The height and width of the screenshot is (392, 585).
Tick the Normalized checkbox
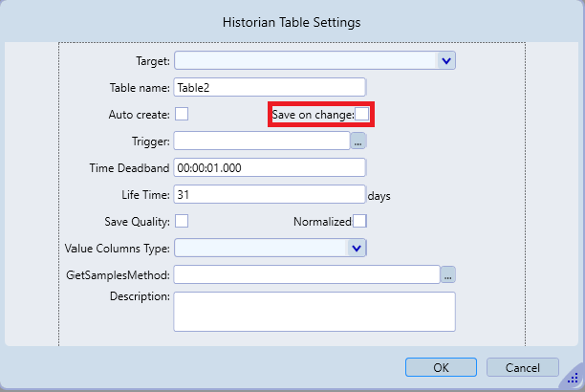point(359,222)
